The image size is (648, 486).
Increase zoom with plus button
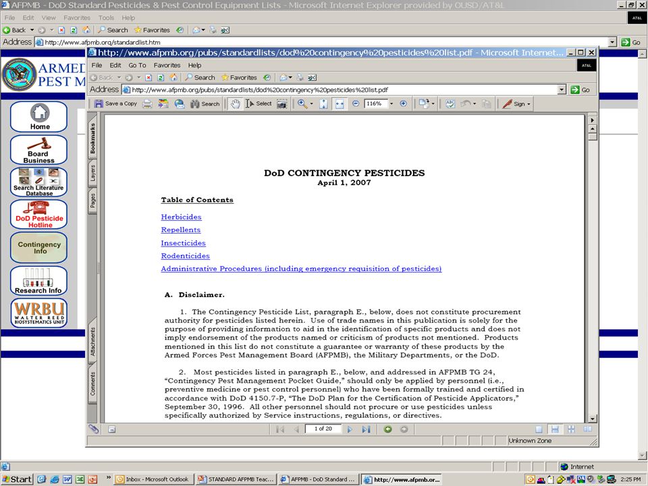pyautogui.click(x=404, y=104)
